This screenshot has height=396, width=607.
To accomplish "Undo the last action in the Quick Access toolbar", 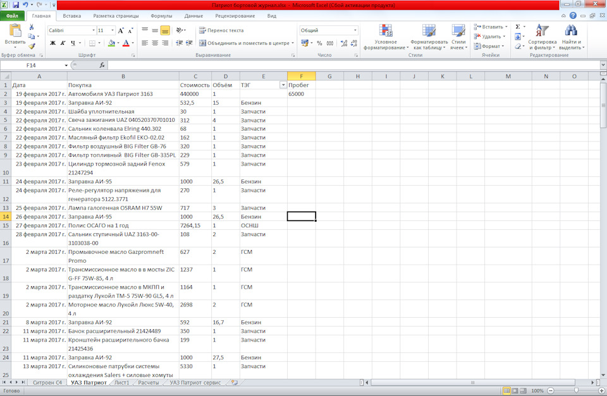I will click(x=25, y=5).
